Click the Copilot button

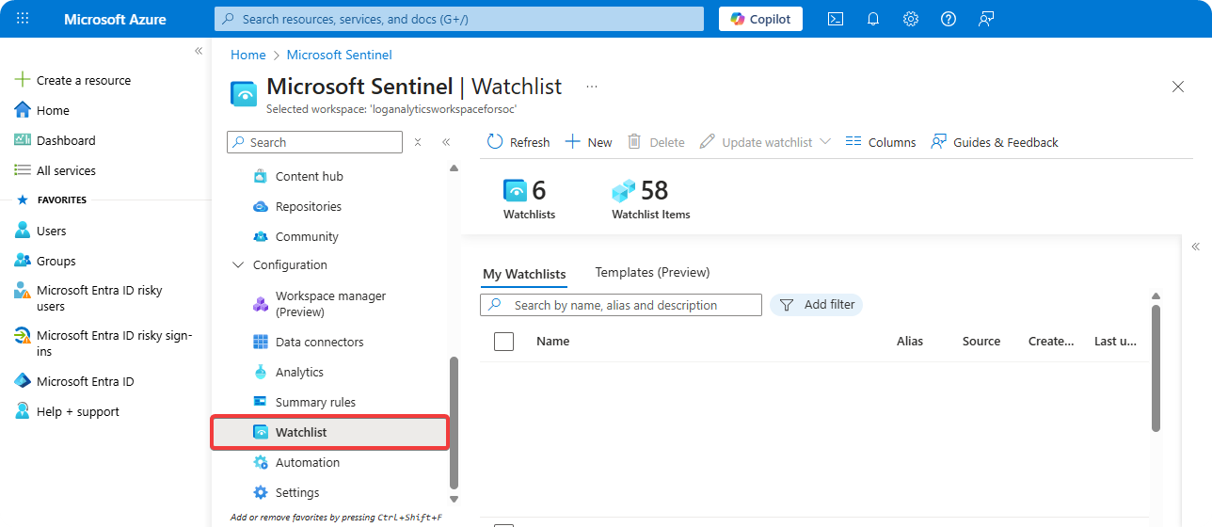760,19
